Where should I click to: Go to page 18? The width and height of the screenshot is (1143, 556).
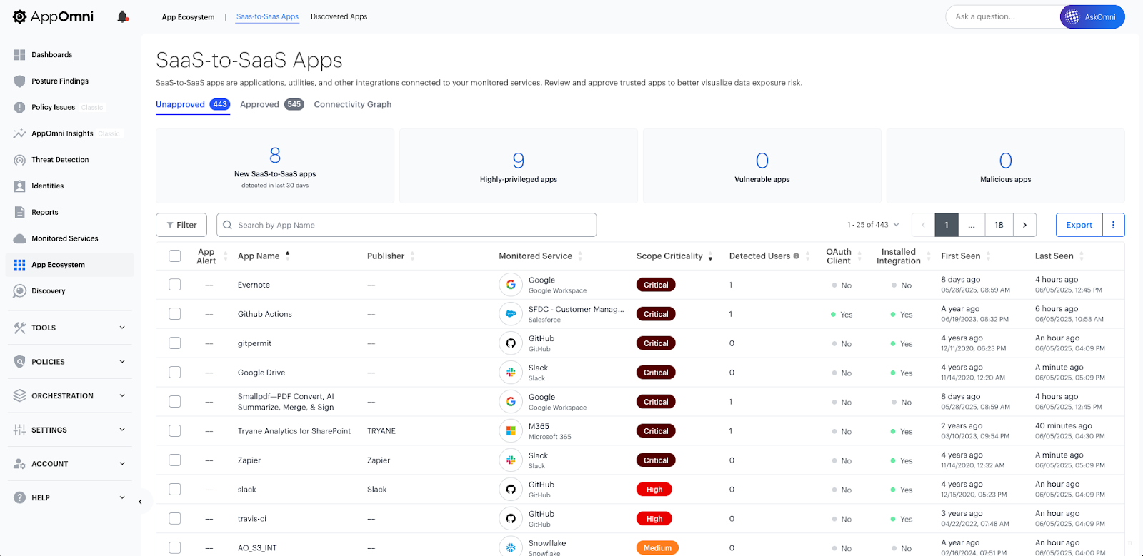999,225
